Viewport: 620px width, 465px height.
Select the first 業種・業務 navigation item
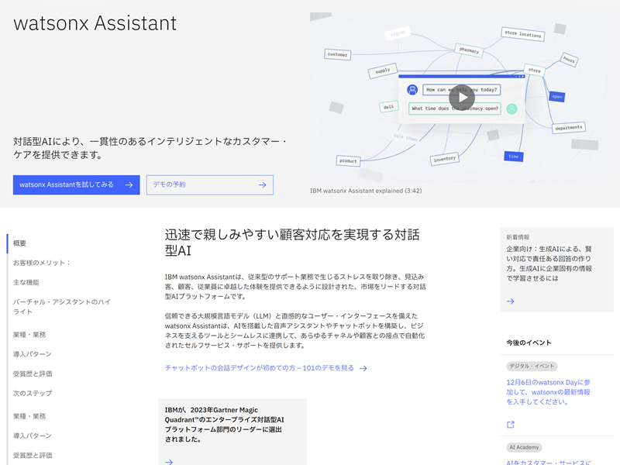click(x=29, y=335)
